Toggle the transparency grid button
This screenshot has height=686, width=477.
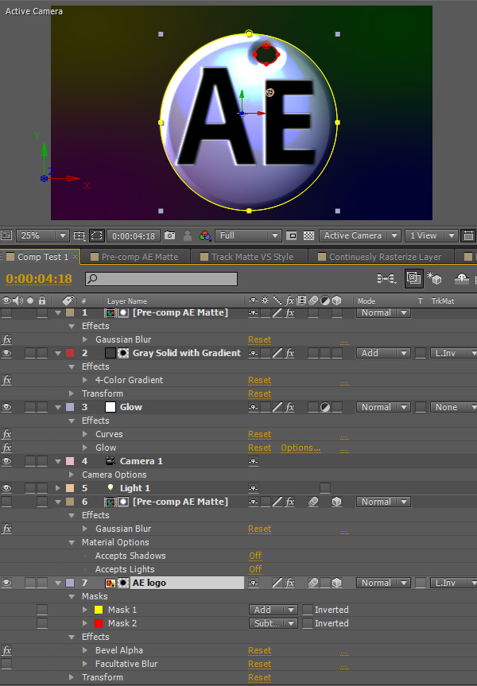[x=308, y=236]
